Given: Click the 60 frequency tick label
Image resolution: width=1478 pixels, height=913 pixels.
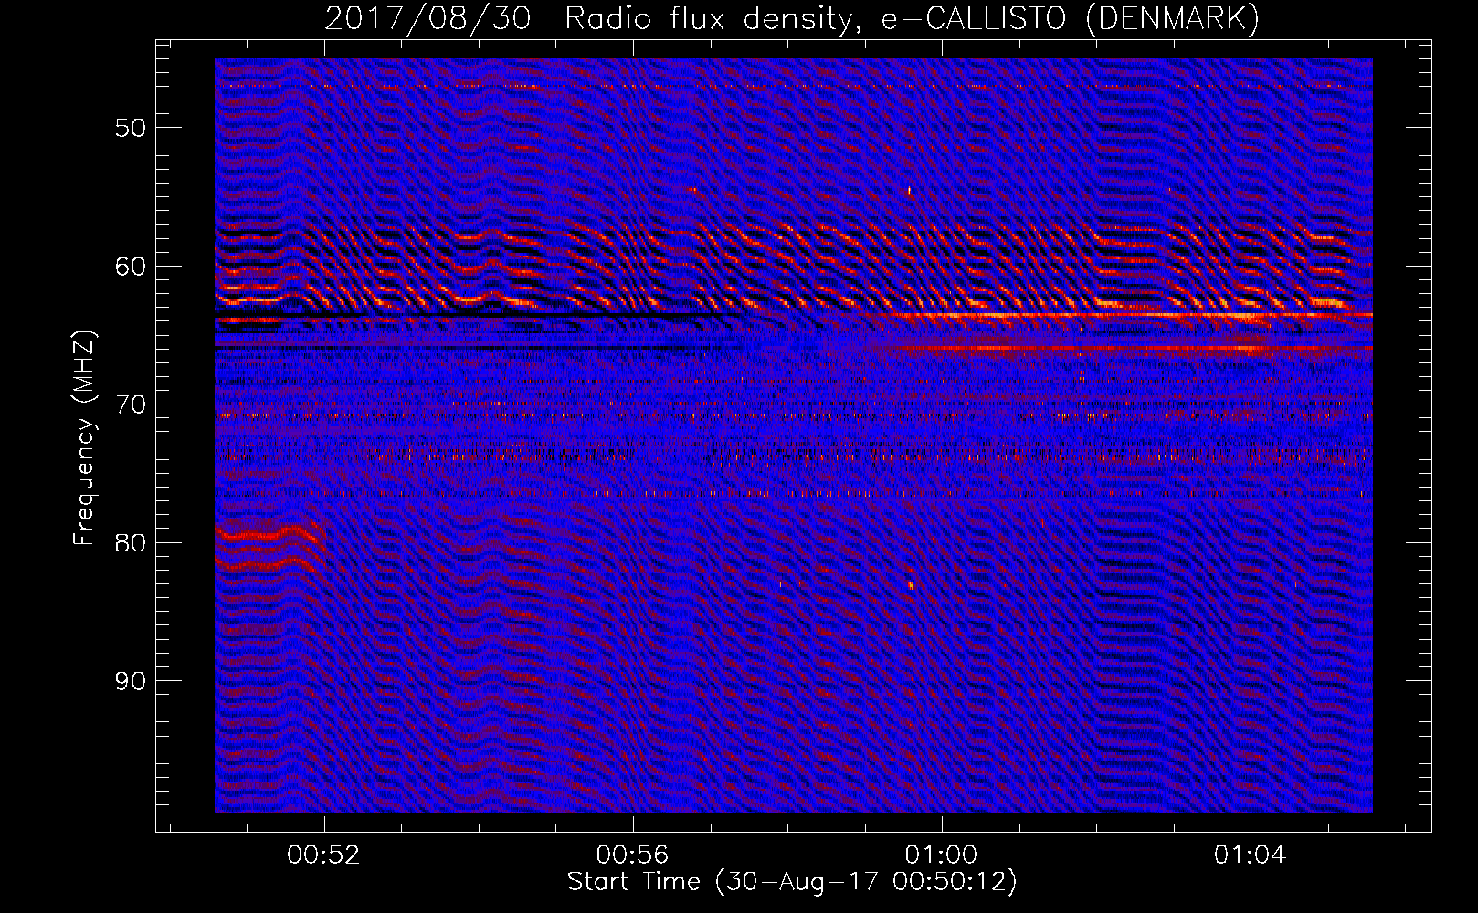Looking at the screenshot, I should tap(130, 267).
